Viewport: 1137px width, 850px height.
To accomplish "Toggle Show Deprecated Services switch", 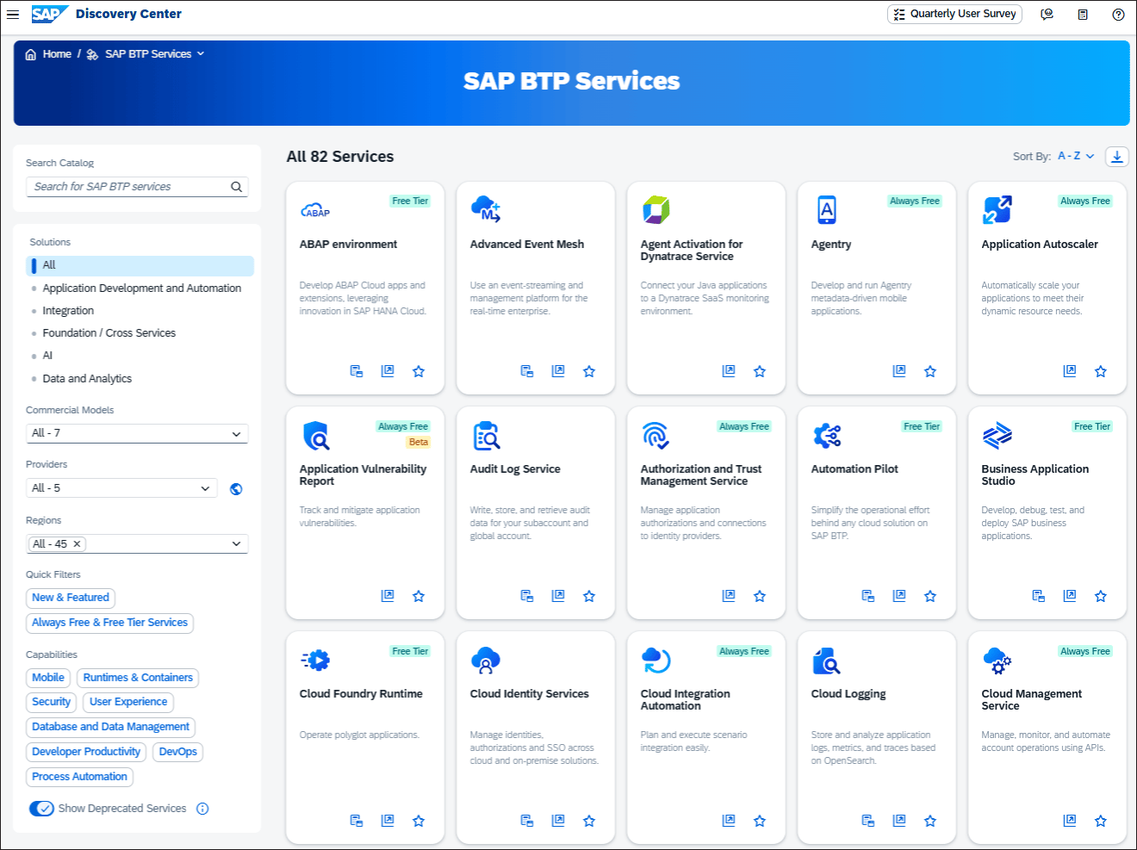I will [x=41, y=809].
